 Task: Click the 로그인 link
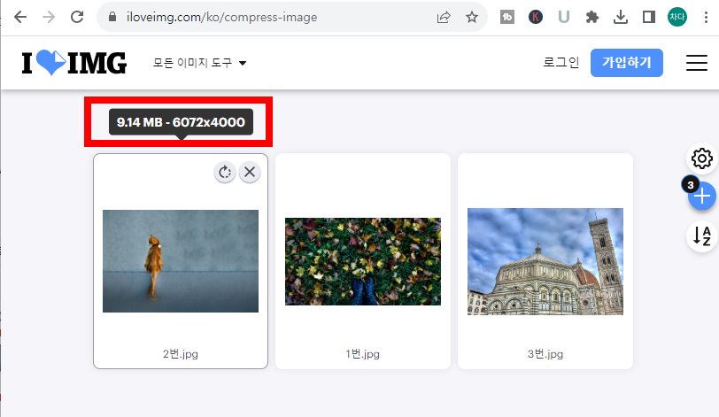pos(561,62)
